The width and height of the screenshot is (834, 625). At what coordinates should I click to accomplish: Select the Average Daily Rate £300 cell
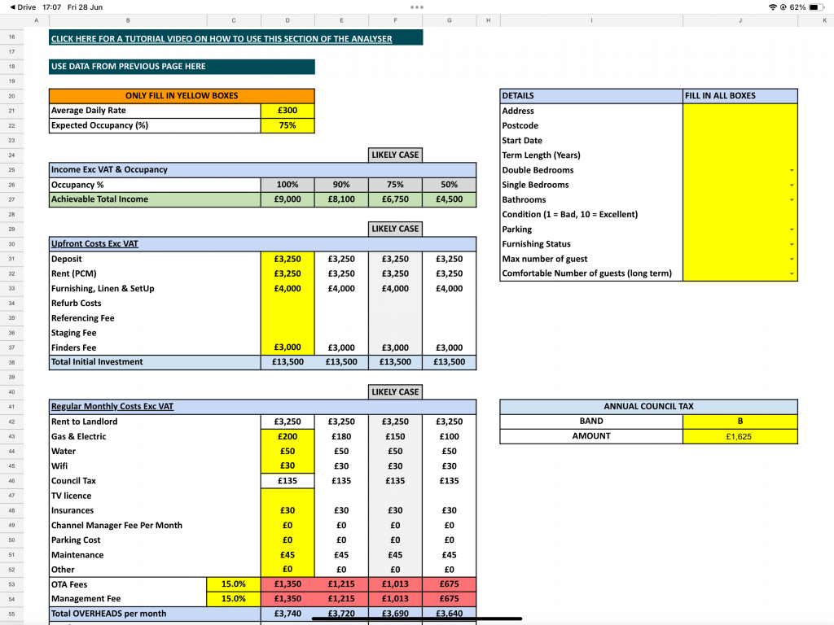tap(287, 111)
